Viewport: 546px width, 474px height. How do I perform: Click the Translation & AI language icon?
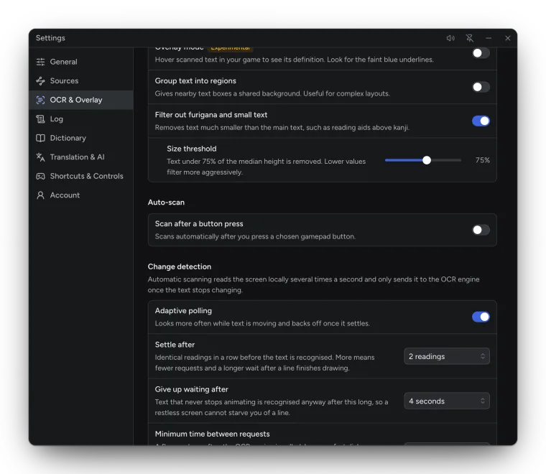point(40,157)
